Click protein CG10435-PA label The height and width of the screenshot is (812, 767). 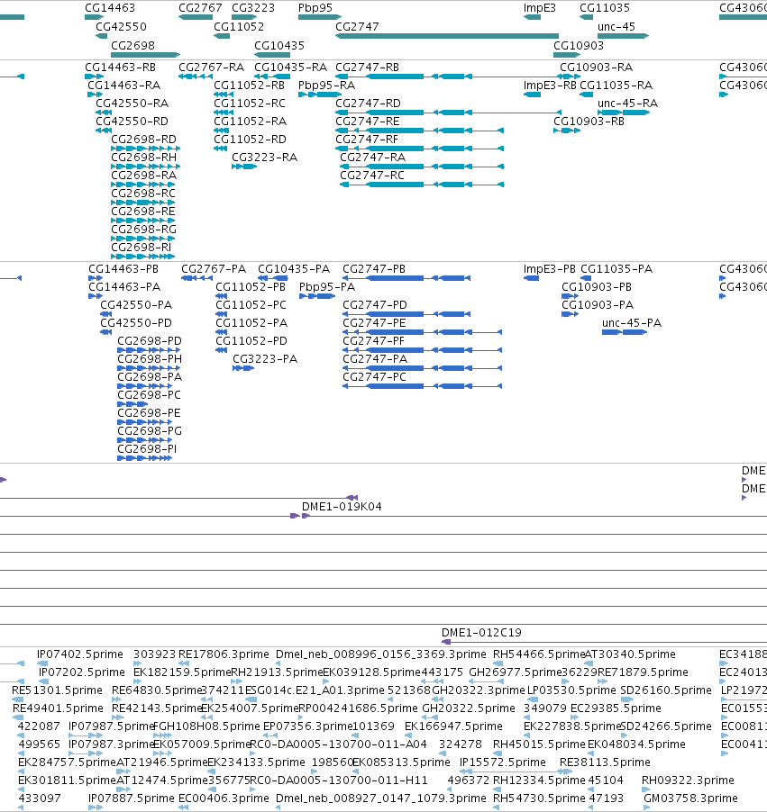coord(294,269)
